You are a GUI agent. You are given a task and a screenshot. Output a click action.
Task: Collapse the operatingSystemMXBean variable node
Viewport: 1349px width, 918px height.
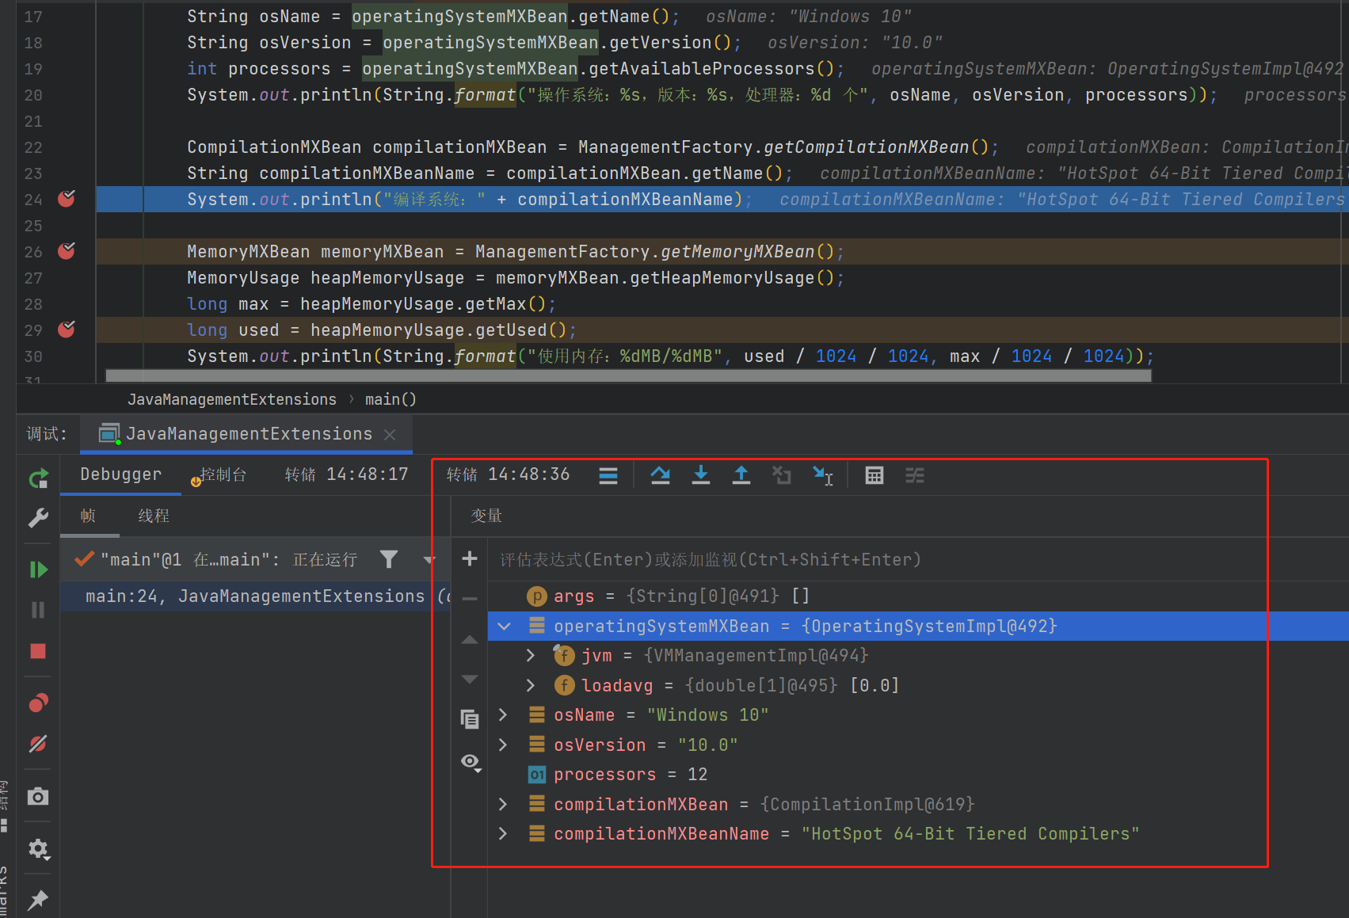coord(505,626)
